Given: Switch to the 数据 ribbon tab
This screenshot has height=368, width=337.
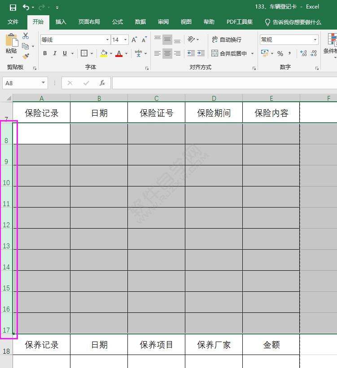Looking at the screenshot, I should pyautogui.click(x=140, y=22).
